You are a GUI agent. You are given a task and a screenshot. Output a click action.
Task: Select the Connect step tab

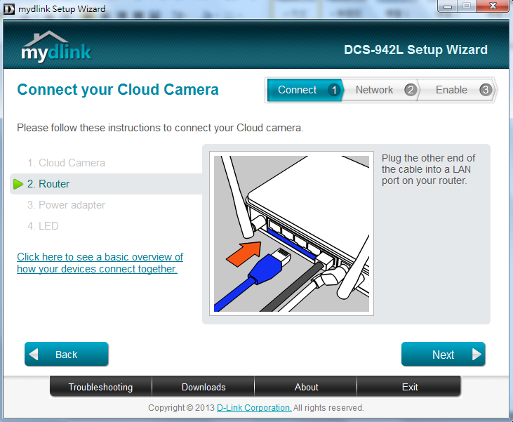(x=298, y=90)
